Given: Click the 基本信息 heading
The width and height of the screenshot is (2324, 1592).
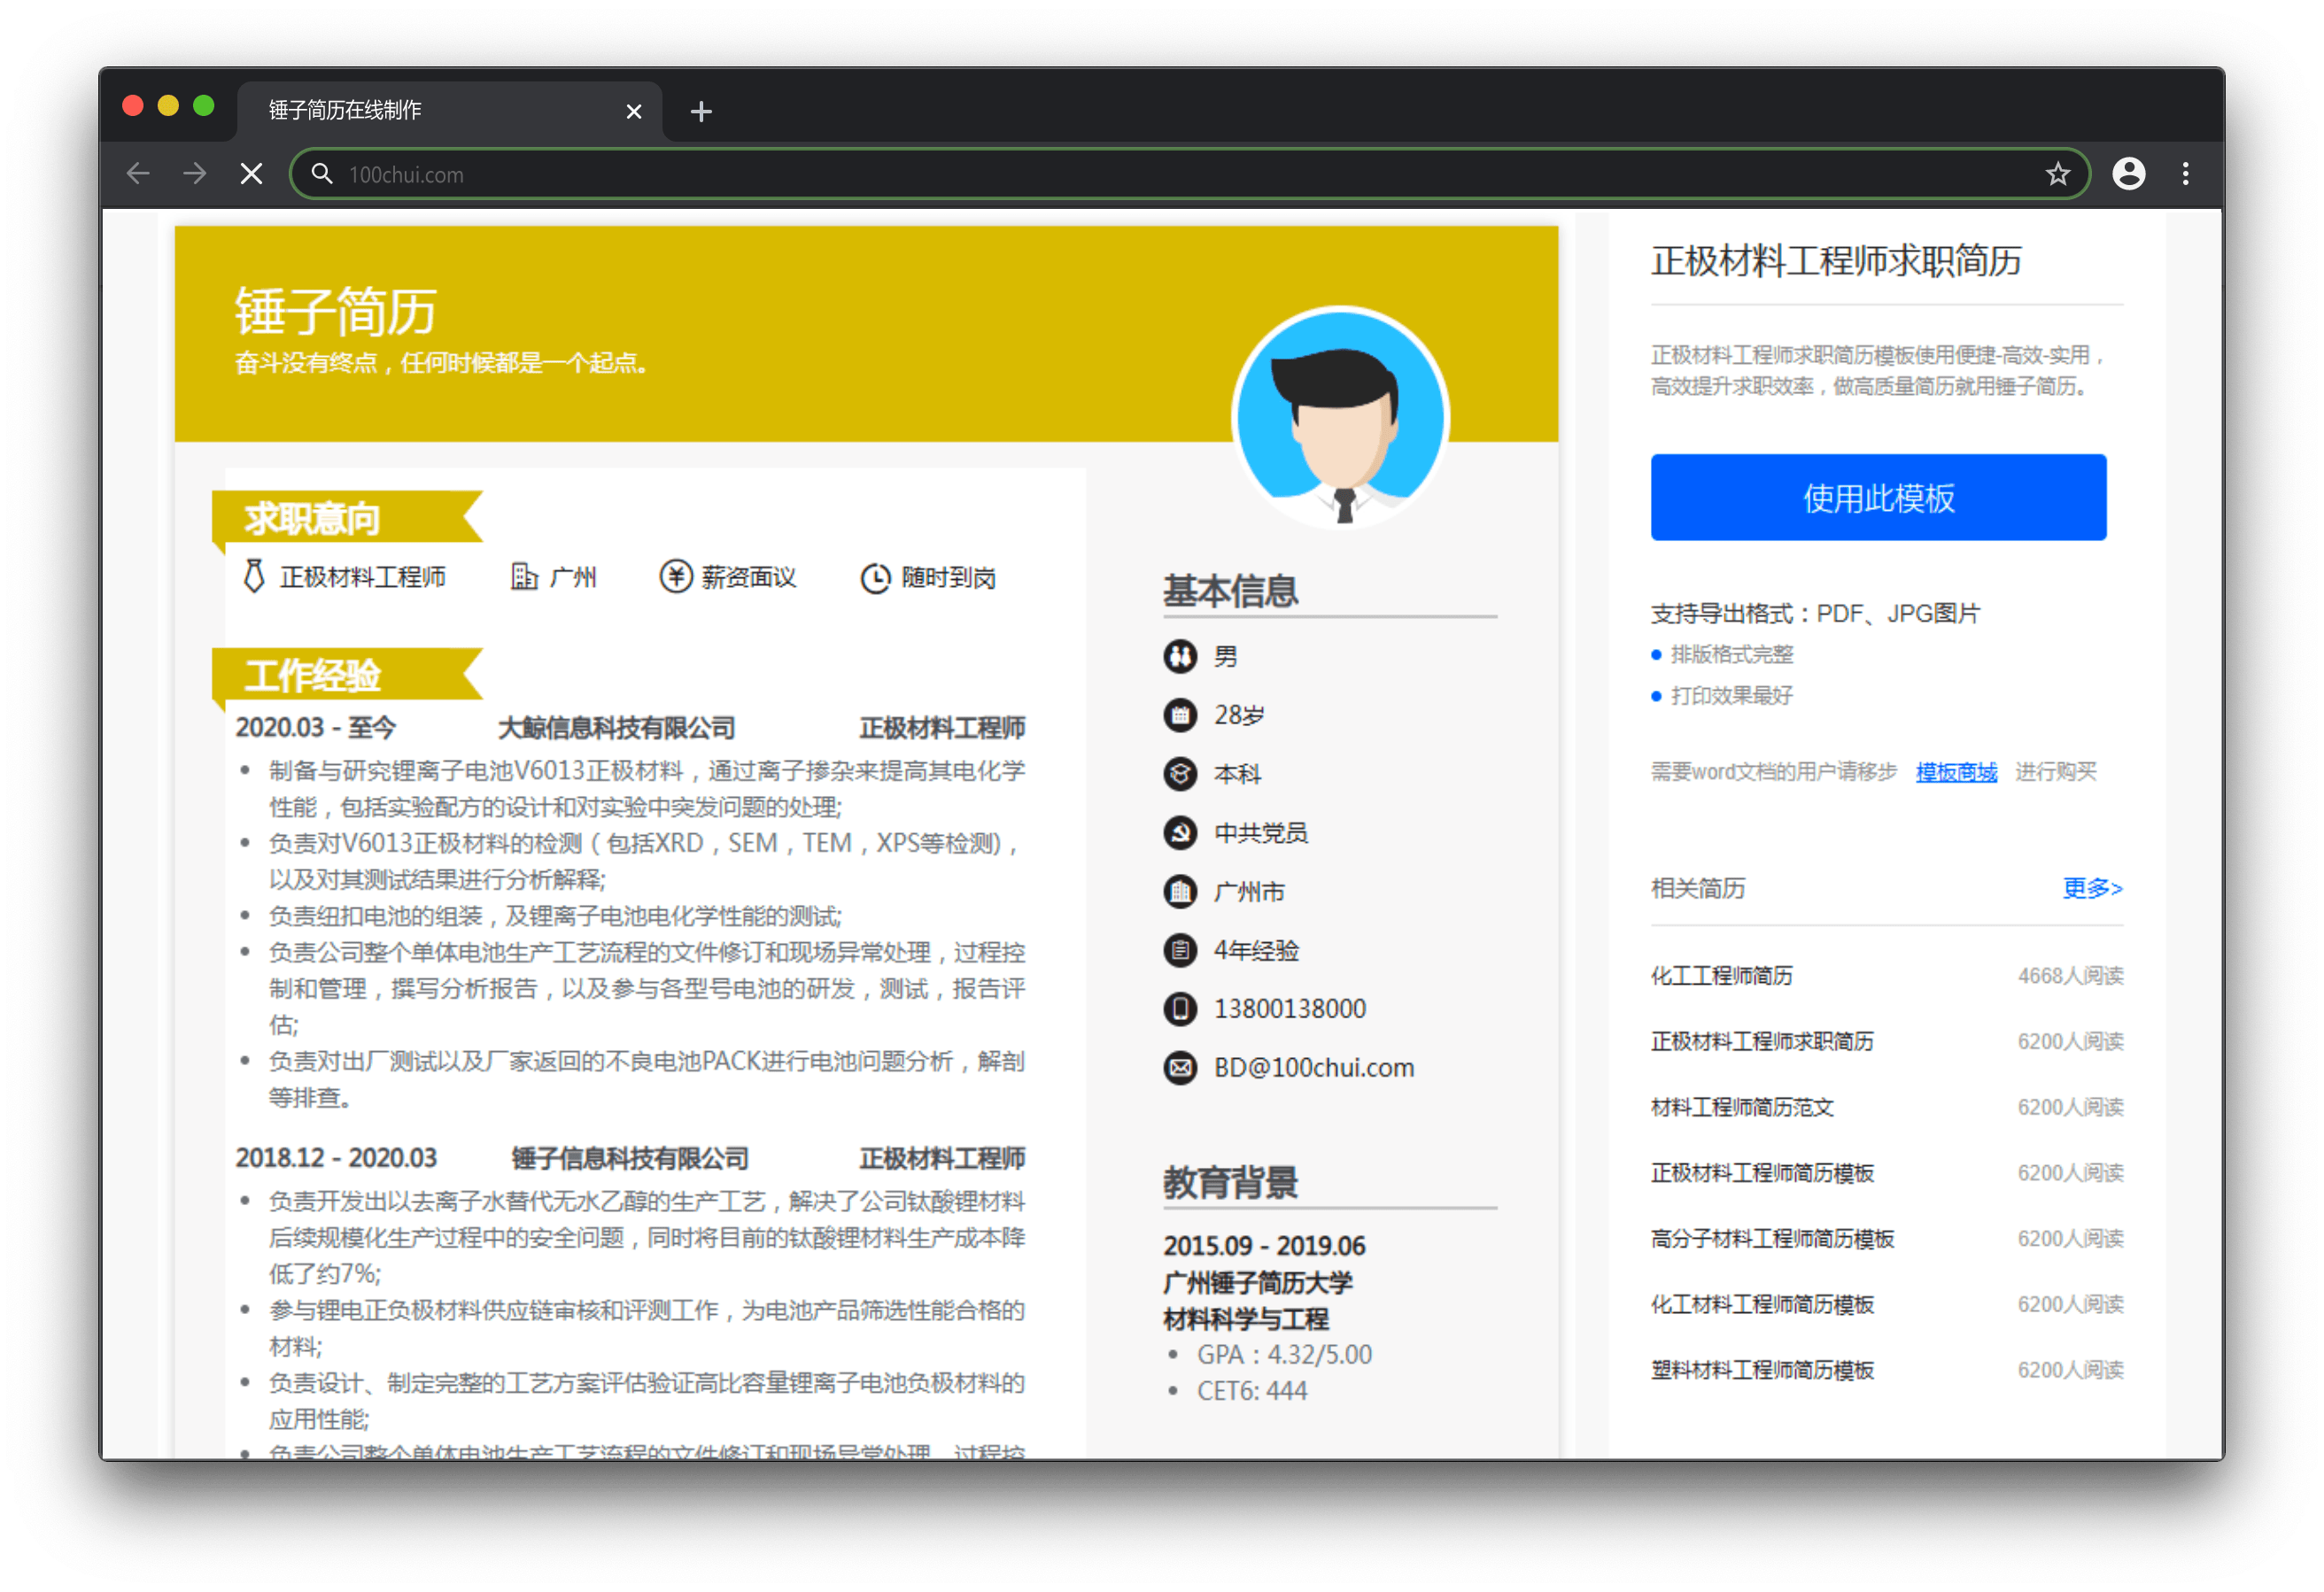Looking at the screenshot, I should (1231, 590).
